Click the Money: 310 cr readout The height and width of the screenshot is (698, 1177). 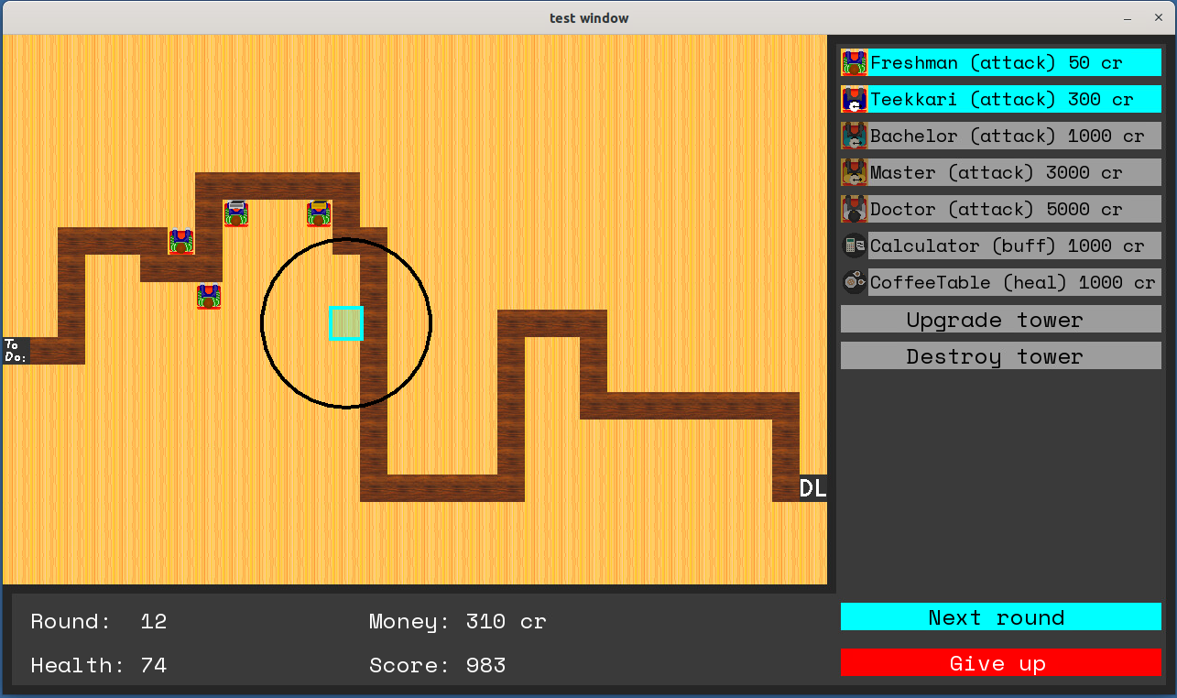[x=458, y=621]
